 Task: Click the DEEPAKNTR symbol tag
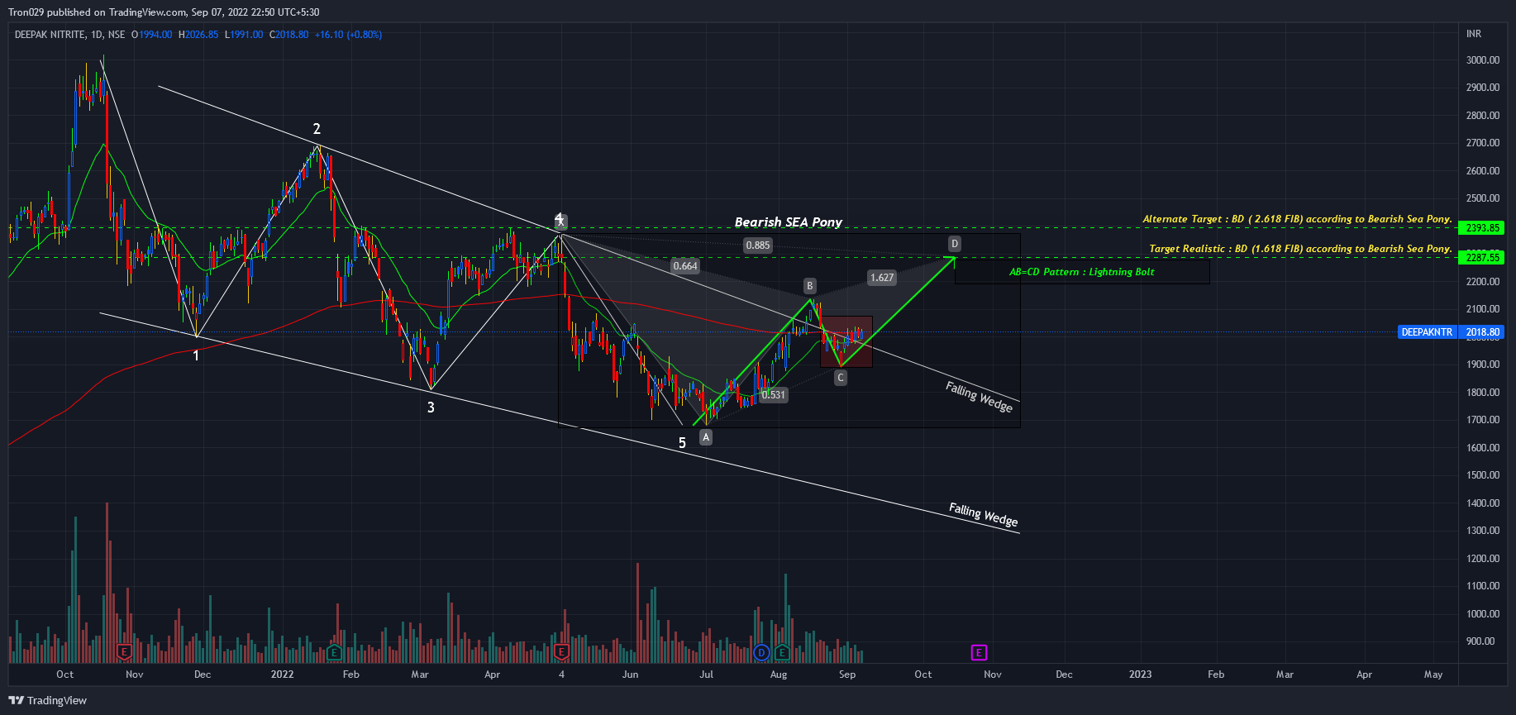tap(1428, 332)
